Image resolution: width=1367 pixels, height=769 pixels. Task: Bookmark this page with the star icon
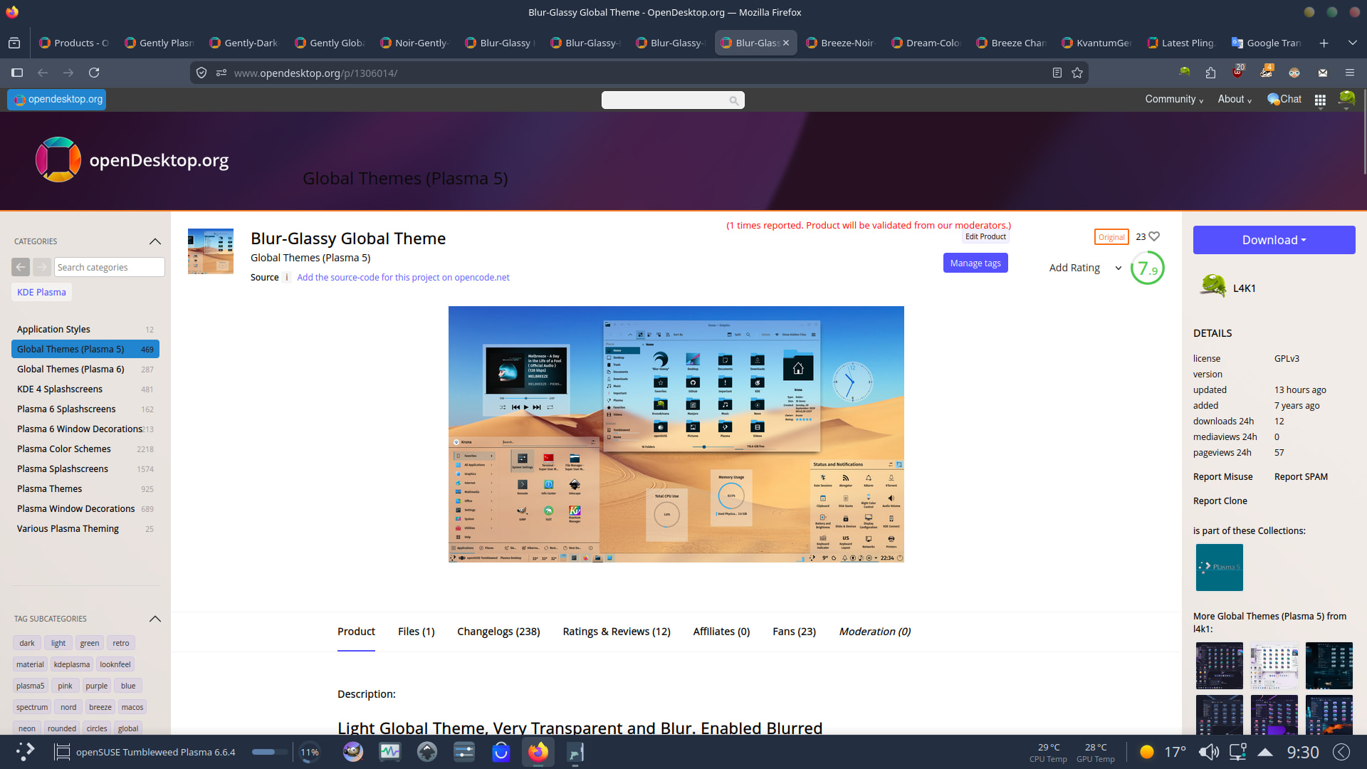[1077, 73]
